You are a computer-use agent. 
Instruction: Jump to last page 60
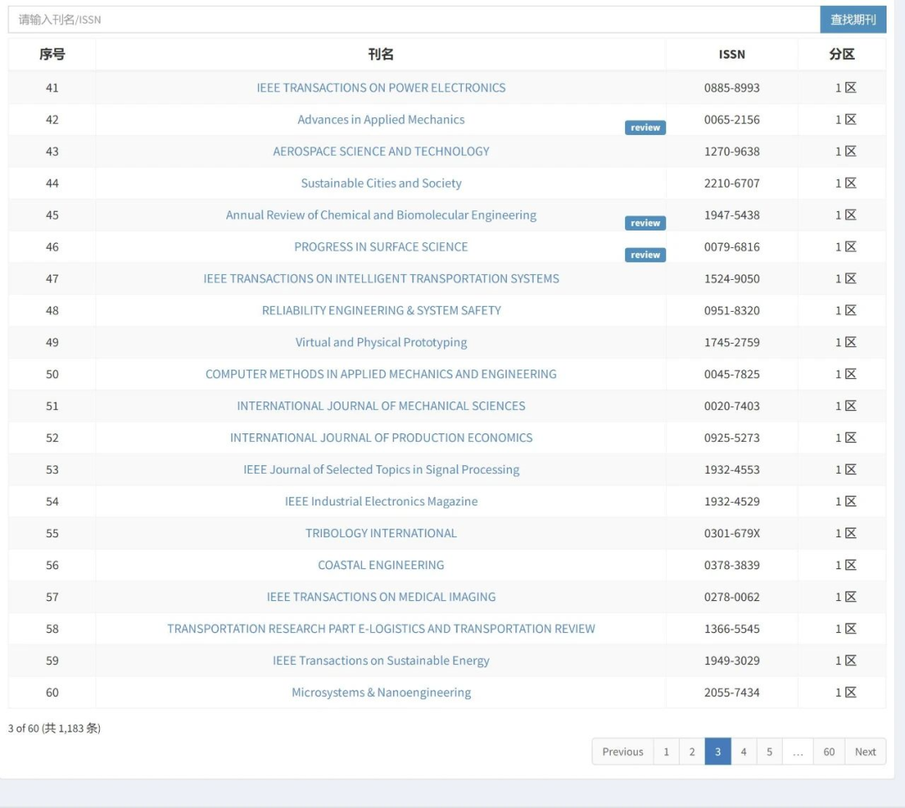click(x=829, y=752)
